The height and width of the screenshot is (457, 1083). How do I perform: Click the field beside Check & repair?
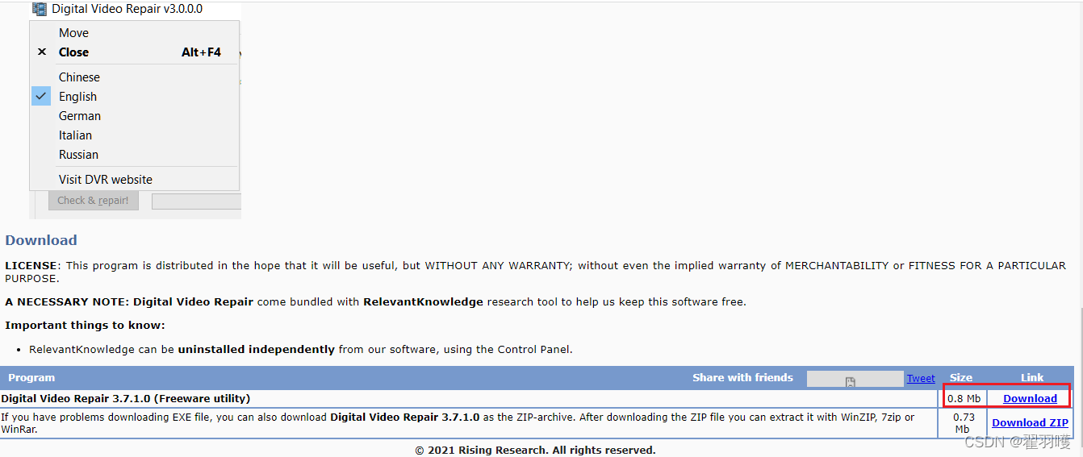pos(196,201)
